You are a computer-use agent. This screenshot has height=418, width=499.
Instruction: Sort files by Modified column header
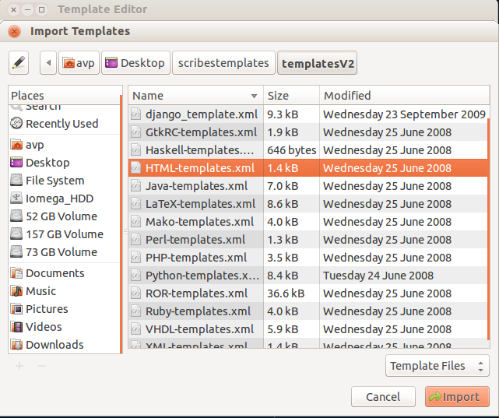pyautogui.click(x=405, y=96)
